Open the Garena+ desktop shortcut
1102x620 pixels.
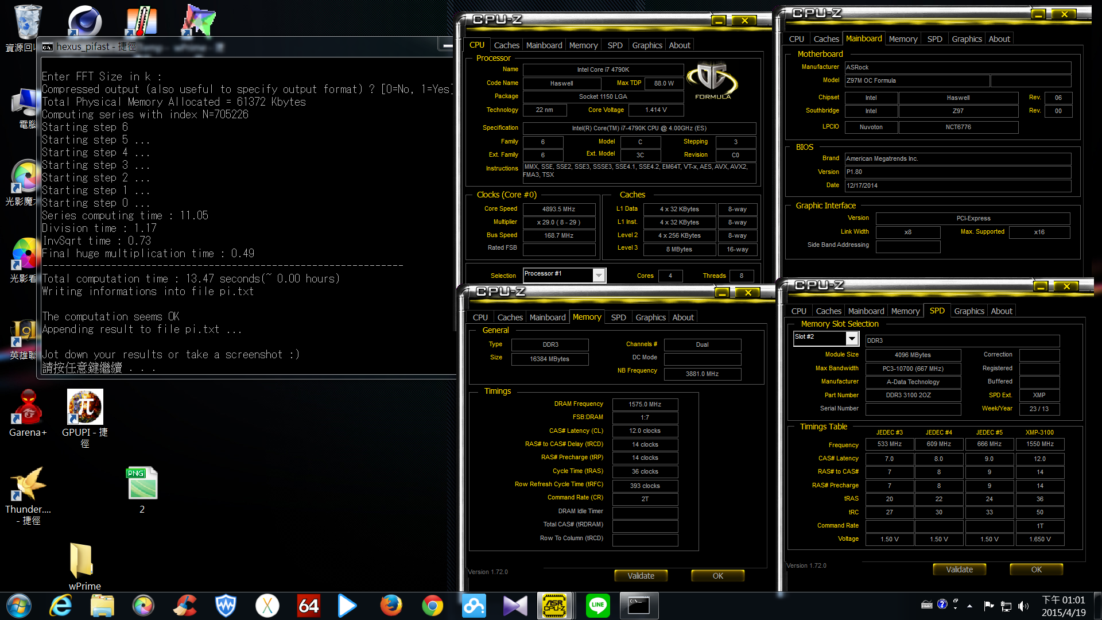coord(28,413)
